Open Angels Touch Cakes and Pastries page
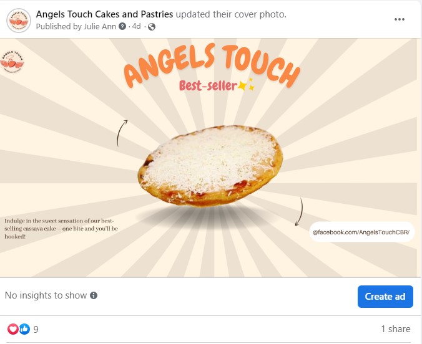This screenshot has width=422, height=344. [x=104, y=14]
